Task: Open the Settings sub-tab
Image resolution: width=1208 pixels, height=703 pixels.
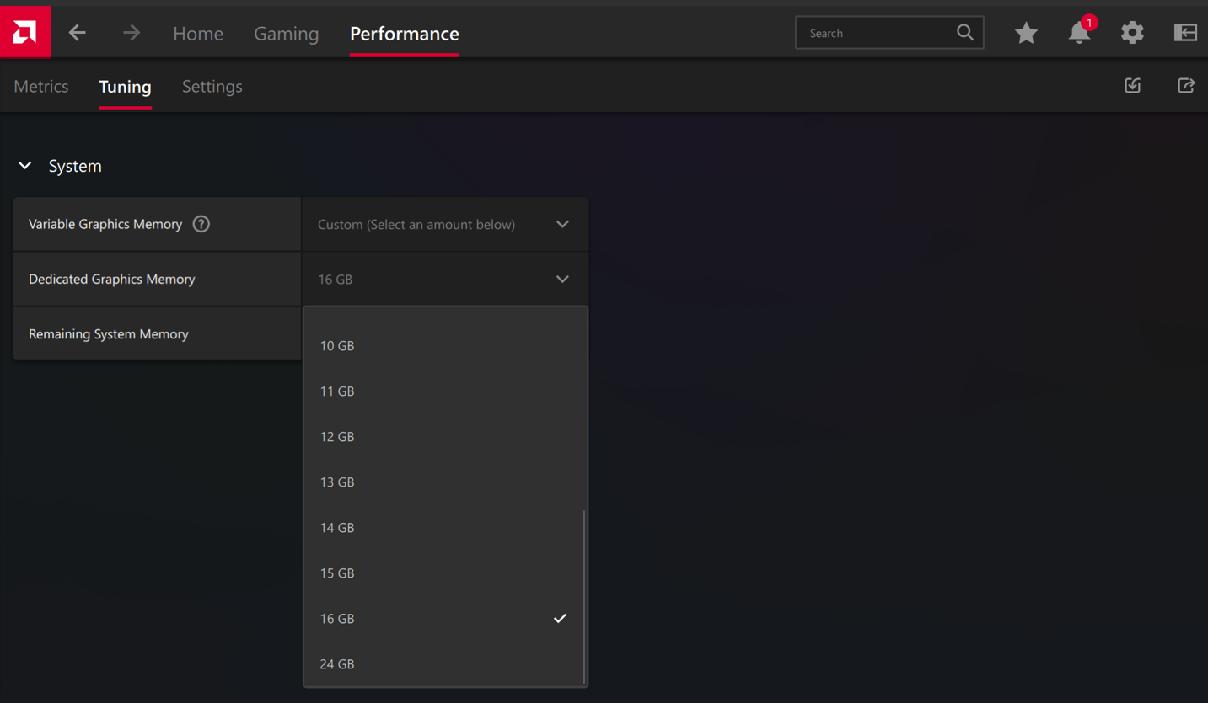Action: pyautogui.click(x=212, y=87)
